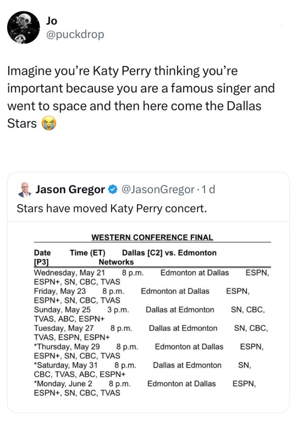Click the WESTERN CONFERENCE FINAL heading
This screenshot has width=297, height=422.
152,237
